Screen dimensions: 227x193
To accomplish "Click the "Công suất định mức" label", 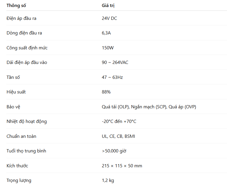I will (x=27, y=48).
